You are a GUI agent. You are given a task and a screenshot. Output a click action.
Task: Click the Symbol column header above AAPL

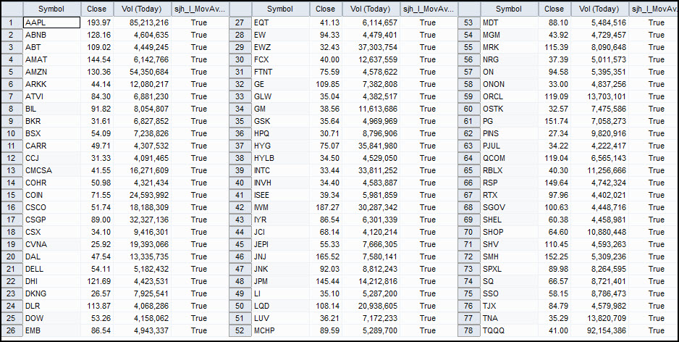point(51,9)
